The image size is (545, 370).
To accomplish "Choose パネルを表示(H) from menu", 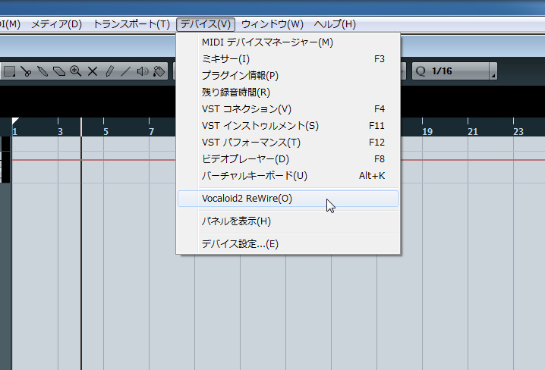I will point(288,221).
